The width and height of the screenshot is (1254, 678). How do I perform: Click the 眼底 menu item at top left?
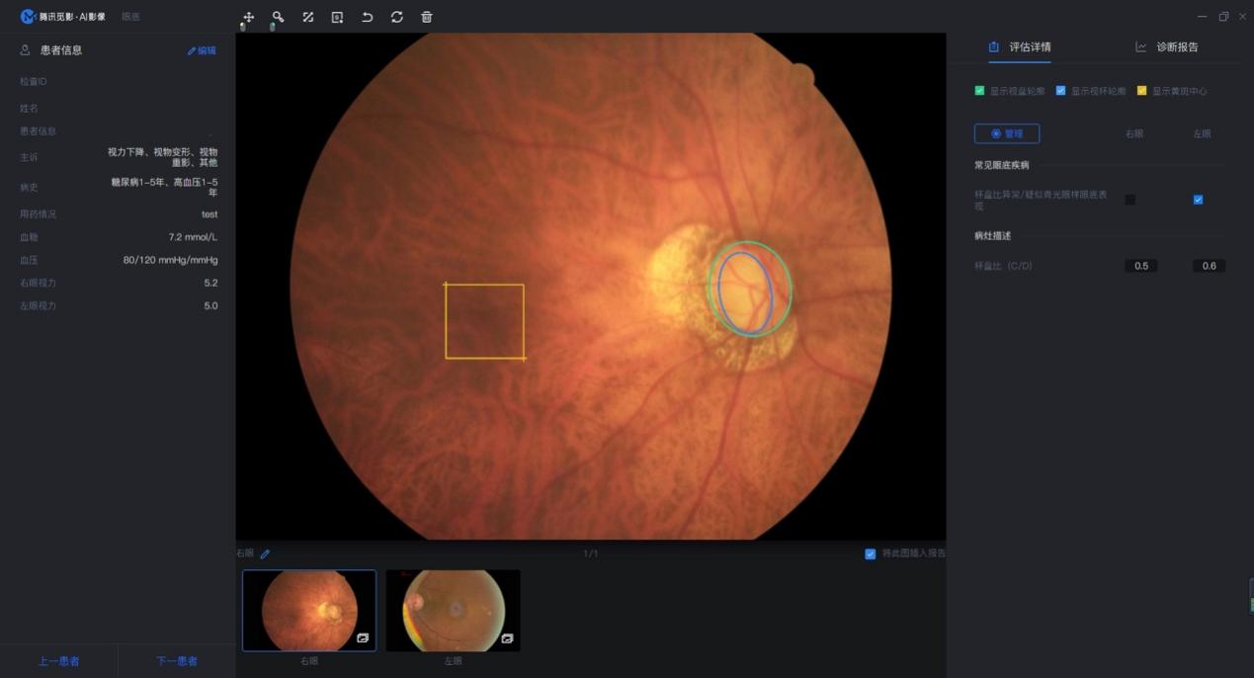tap(129, 16)
